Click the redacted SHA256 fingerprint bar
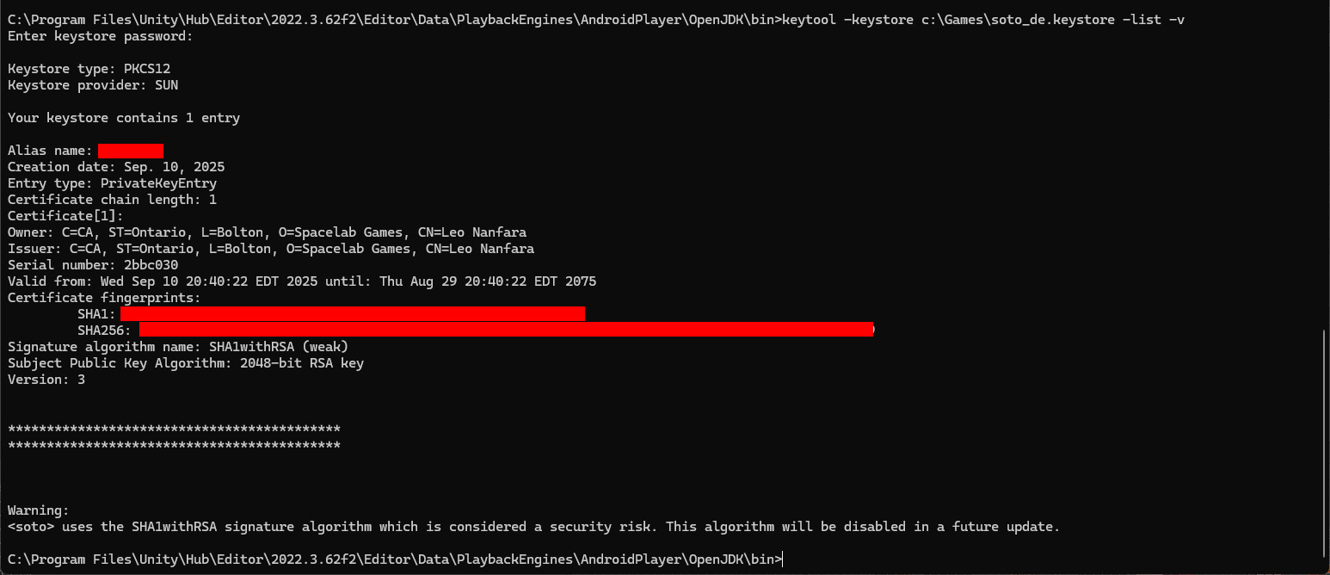This screenshot has height=575, width=1330. click(x=506, y=330)
